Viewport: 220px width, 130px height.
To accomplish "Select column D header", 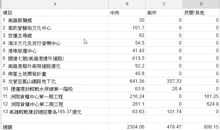I will click(201, 4).
